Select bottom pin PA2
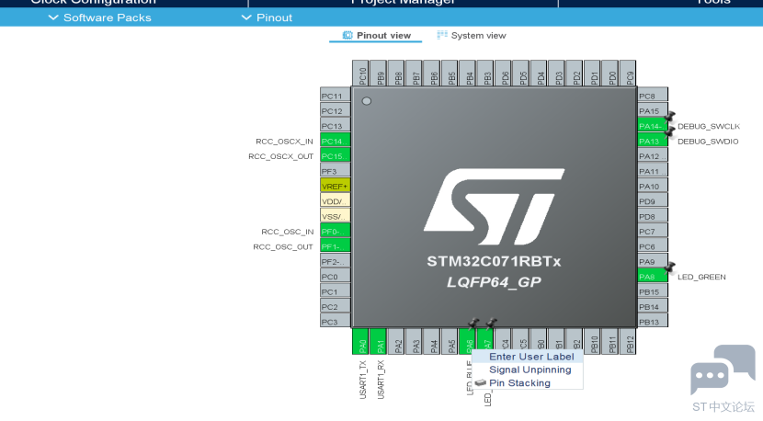The height and width of the screenshot is (421, 763). [x=396, y=342]
